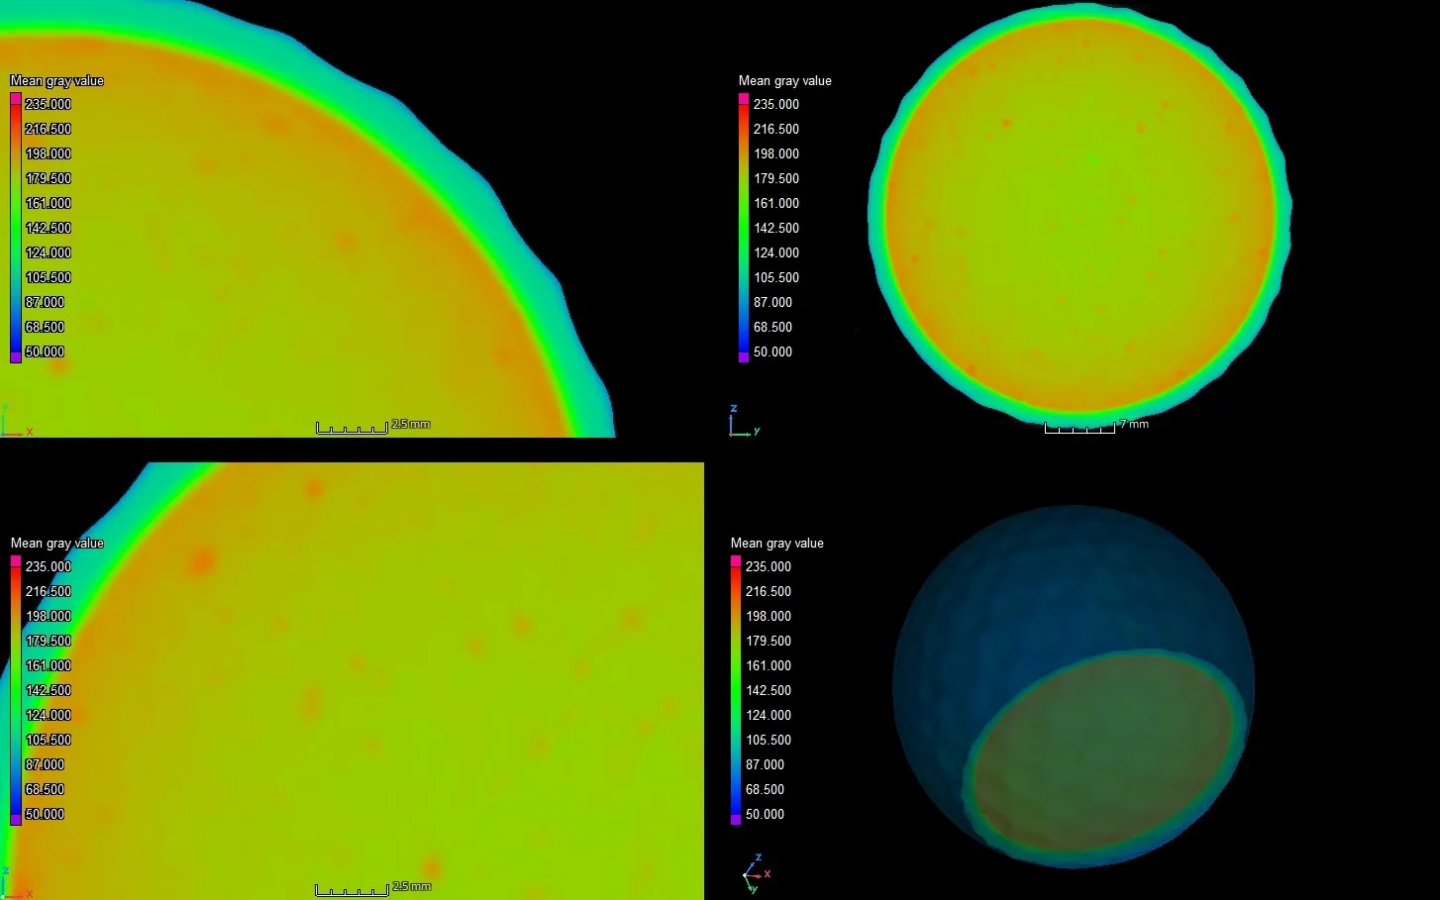Click the 235.000 legend value in top-left view
Image resolution: width=1440 pixels, height=900 pixels.
(49, 104)
